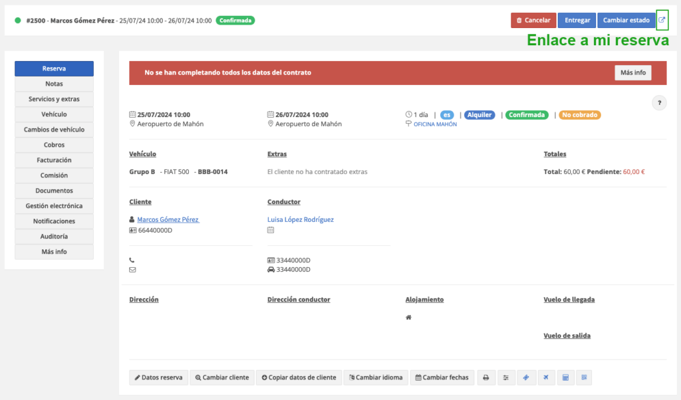Viewport: 681px width, 400px height.
Task: Open the Gestión electrónica tab
Action: coord(55,205)
